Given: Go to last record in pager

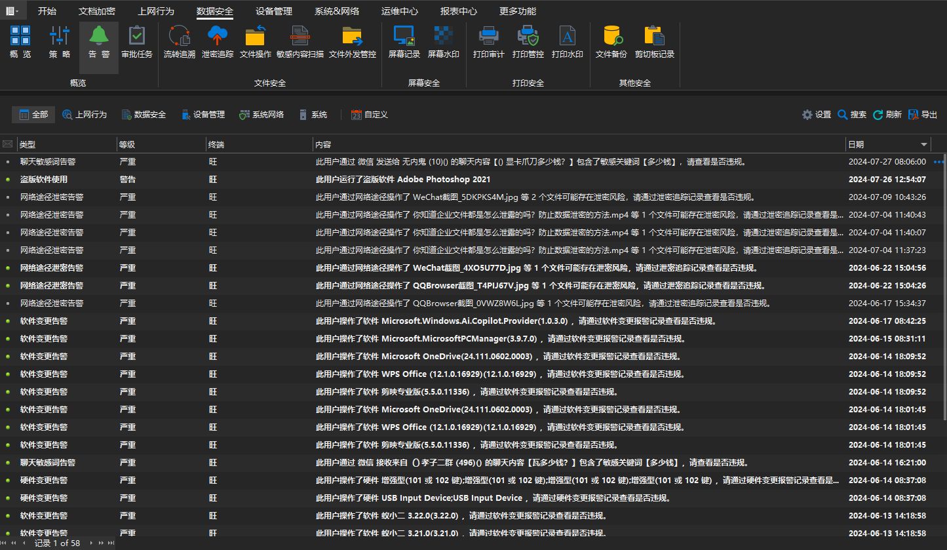Looking at the screenshot, I should (110, 543).
